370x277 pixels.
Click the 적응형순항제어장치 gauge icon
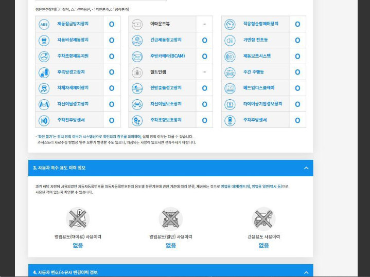(230, 24)
